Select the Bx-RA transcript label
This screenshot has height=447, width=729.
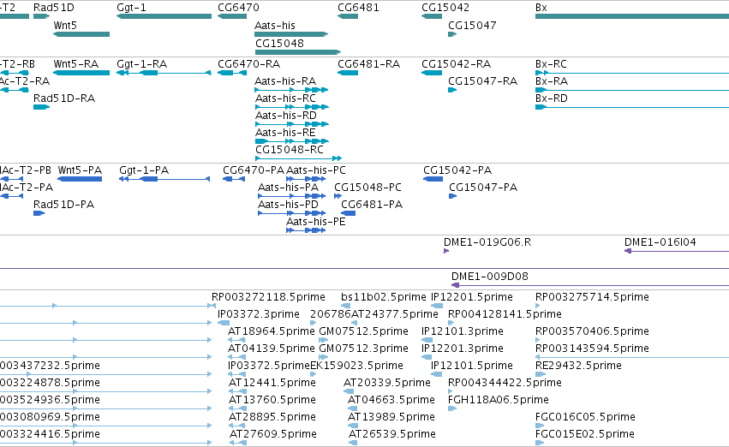pos(552,80)
